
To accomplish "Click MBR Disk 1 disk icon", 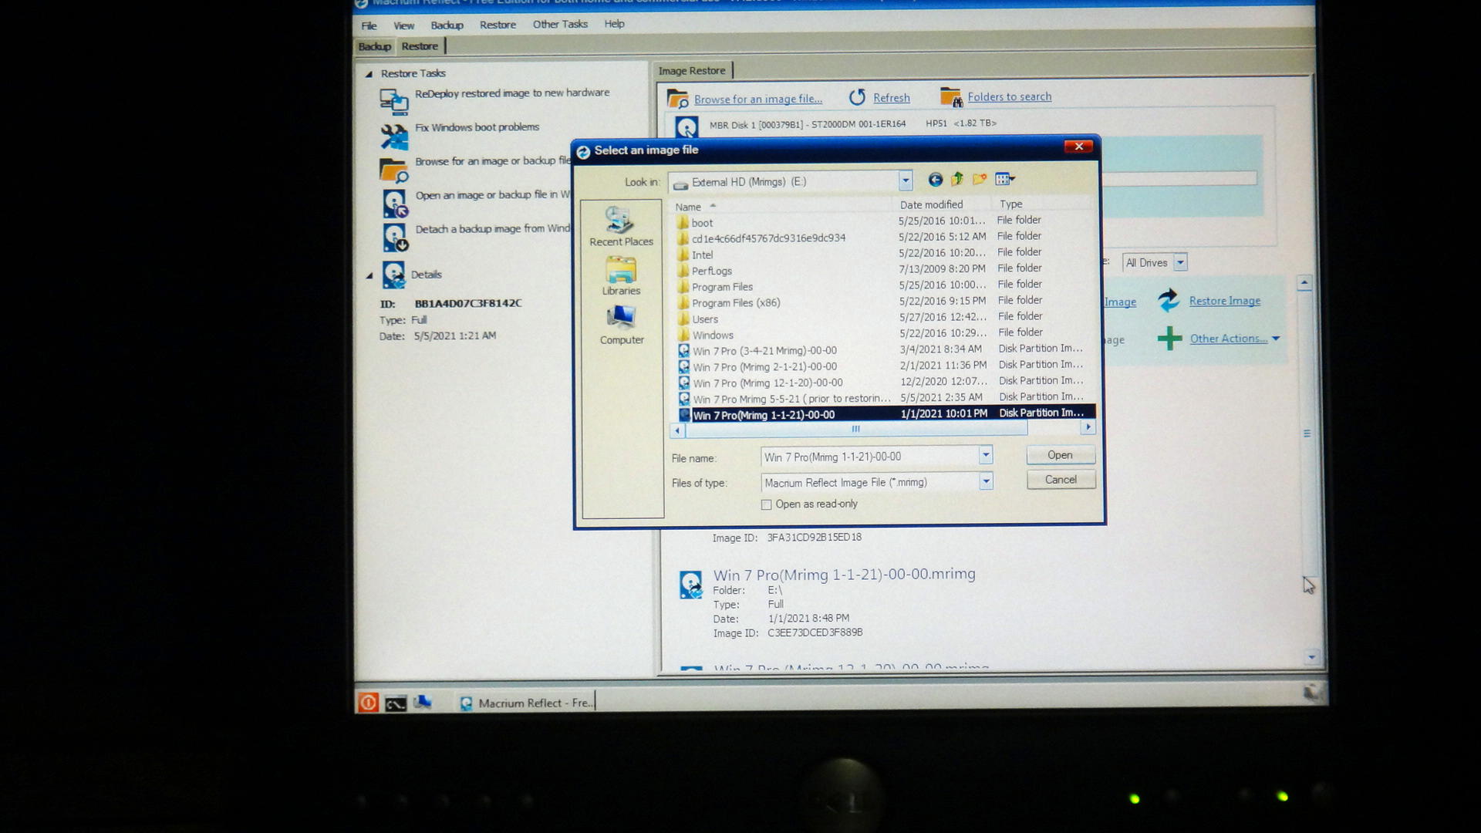I will 686,127.
